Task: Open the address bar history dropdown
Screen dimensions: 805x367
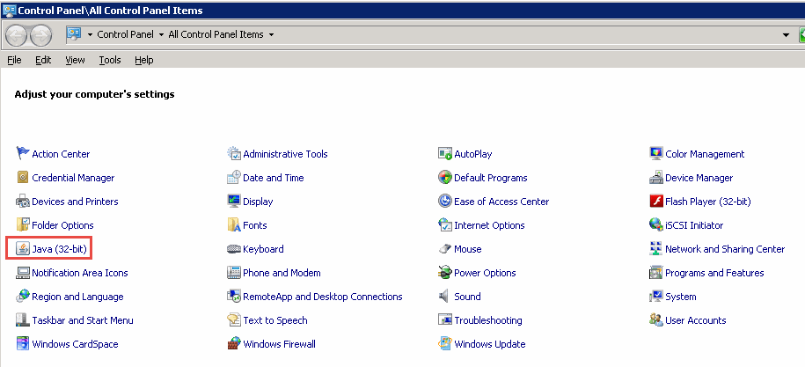Action: (787, 35)
